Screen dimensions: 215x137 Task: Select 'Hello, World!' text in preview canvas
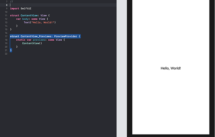(x=171, y=68)
